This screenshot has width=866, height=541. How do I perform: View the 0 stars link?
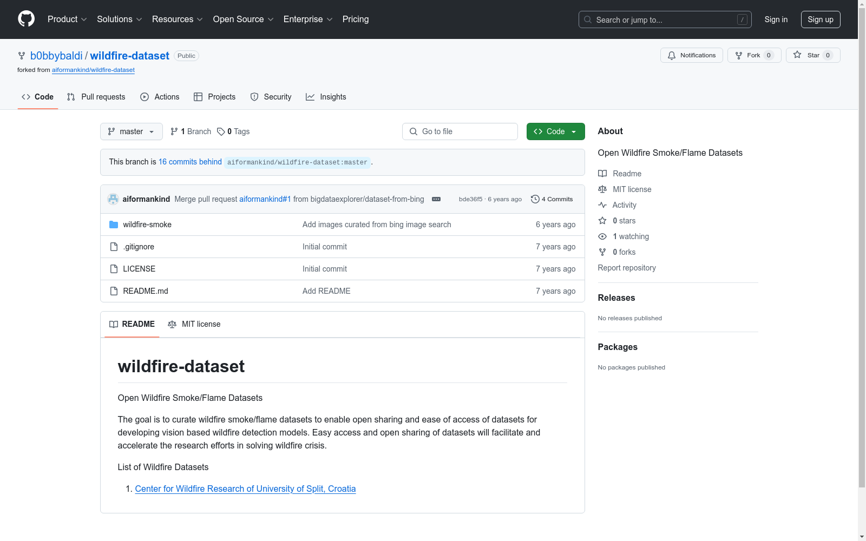tap(617, 221)
